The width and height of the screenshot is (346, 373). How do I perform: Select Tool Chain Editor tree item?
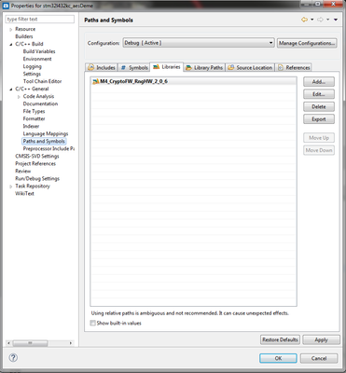pos(42,81)
